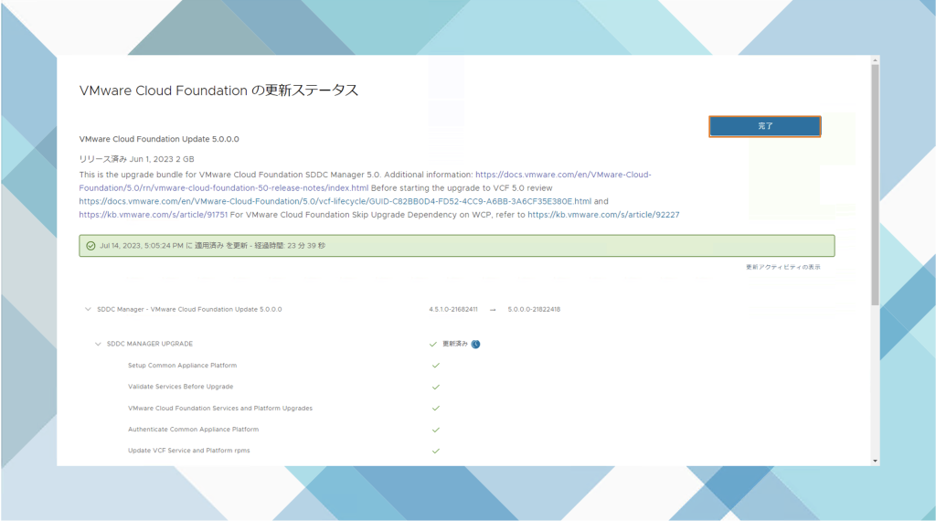Click text Update VCF Service and Platform rpms
Viewport: 936px width, 521px height.
[188, 451]
